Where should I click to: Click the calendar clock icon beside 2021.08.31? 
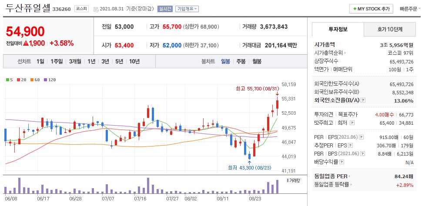(x=96, y=9)
